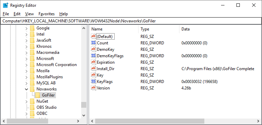Viewport: 262px width, 125px height.
Task: Open the Edit menu
Action: tap(17, 14)
